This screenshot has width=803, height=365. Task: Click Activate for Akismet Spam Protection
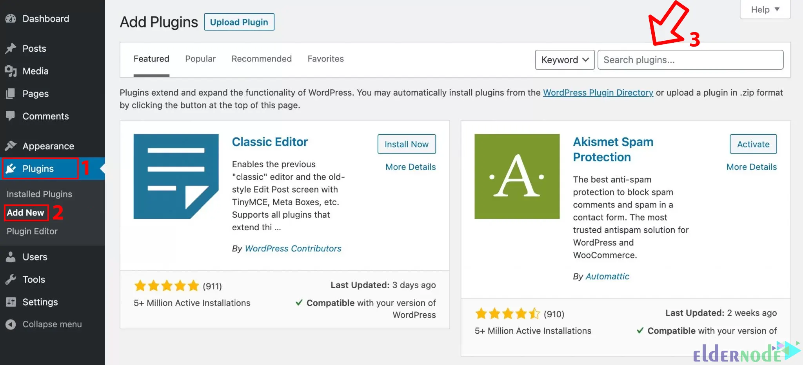[753, 144]
